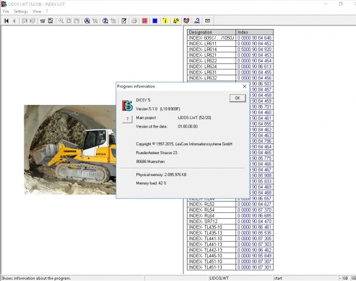Open index link 0 0000 90 86 462
This screenshot has height=281, width=356.
pyautogui.click(x=255, y=250)
